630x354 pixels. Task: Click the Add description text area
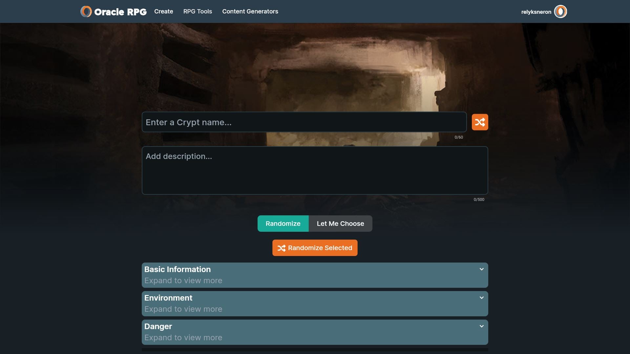[315, 170]
